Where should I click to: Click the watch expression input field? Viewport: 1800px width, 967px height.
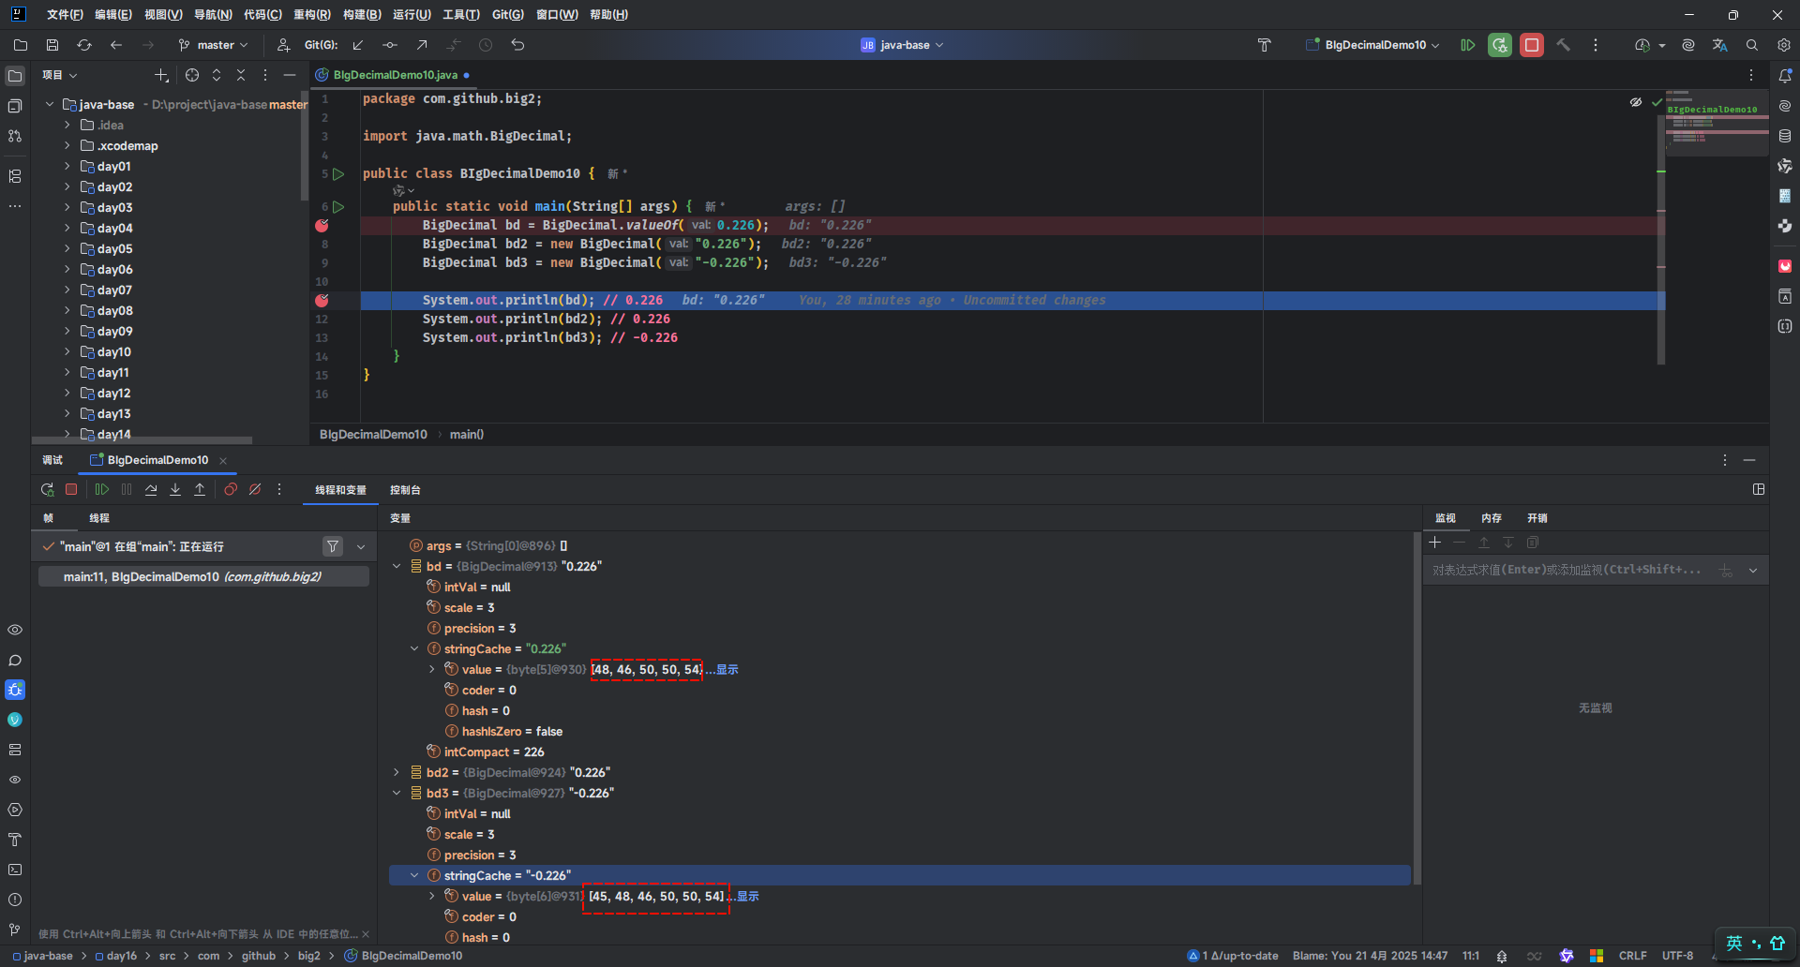pyautogui.click(x=1567, y=570)
